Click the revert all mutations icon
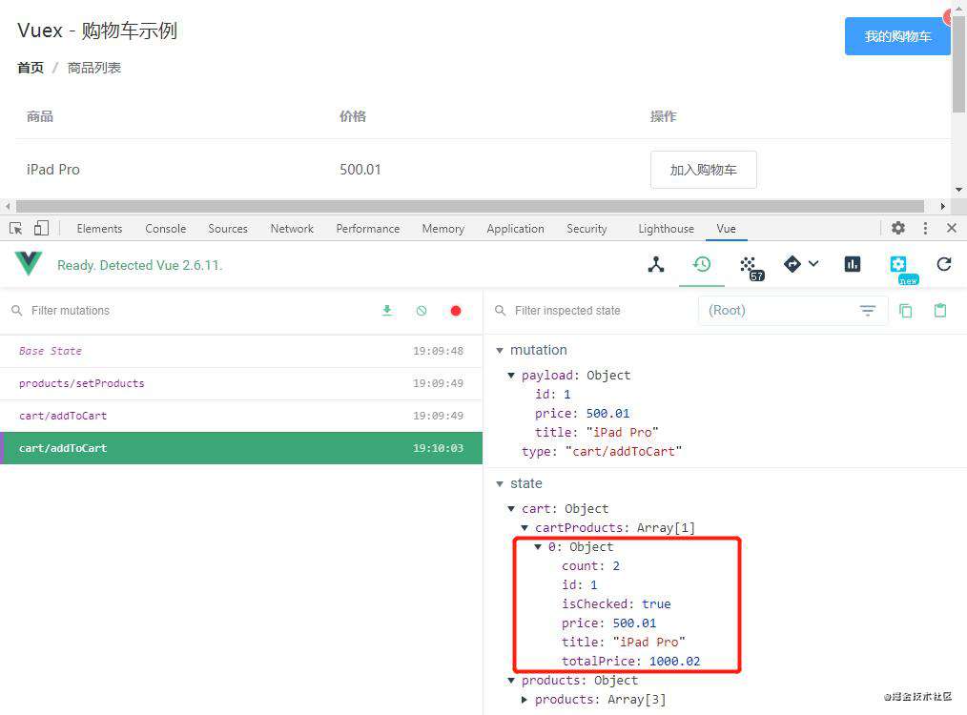967x715 pixels. point(422,311)
